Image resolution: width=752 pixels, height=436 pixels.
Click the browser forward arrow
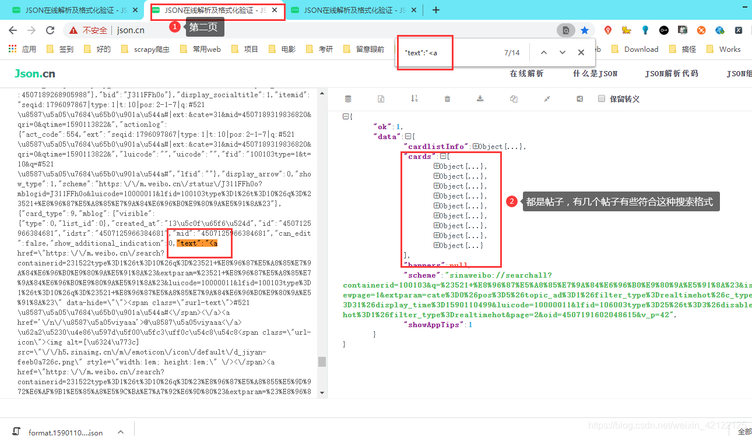[31, 30]
